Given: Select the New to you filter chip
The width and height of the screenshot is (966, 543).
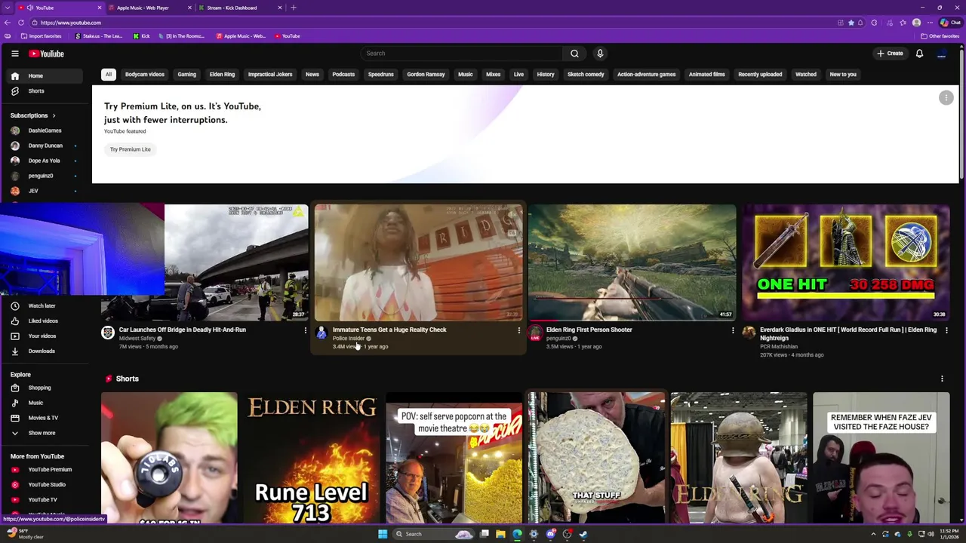Looking at the screenshot, I should point(843,75).
